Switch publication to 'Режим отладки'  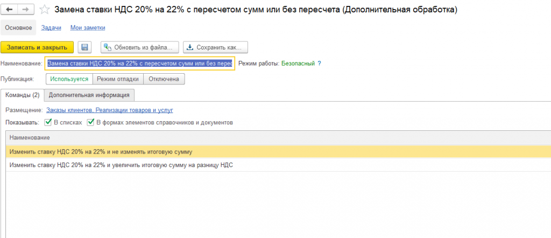[x=117, y=79]
